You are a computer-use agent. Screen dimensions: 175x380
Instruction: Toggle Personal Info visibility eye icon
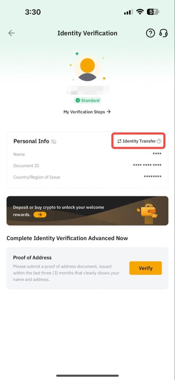point(54,142)
